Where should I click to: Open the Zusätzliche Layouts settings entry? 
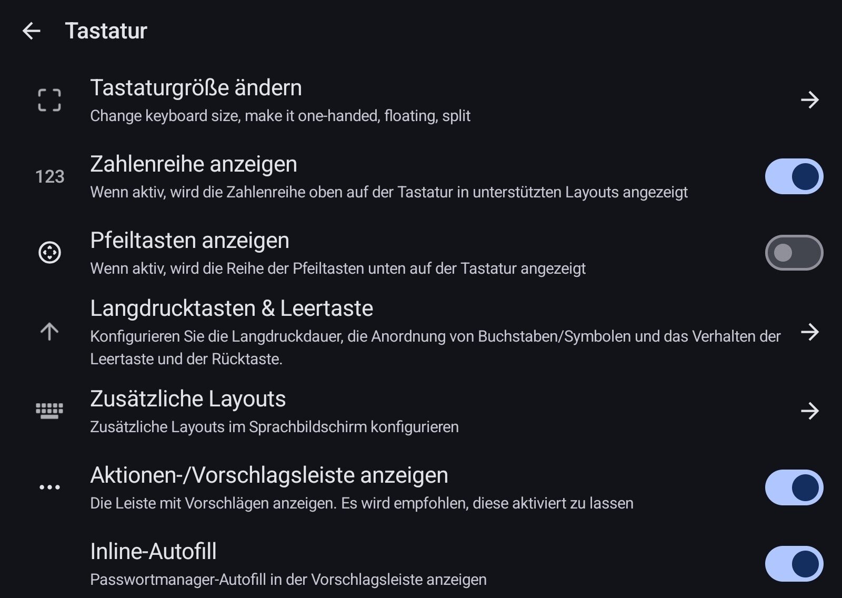pyautogui.click(x=188, y=399)
